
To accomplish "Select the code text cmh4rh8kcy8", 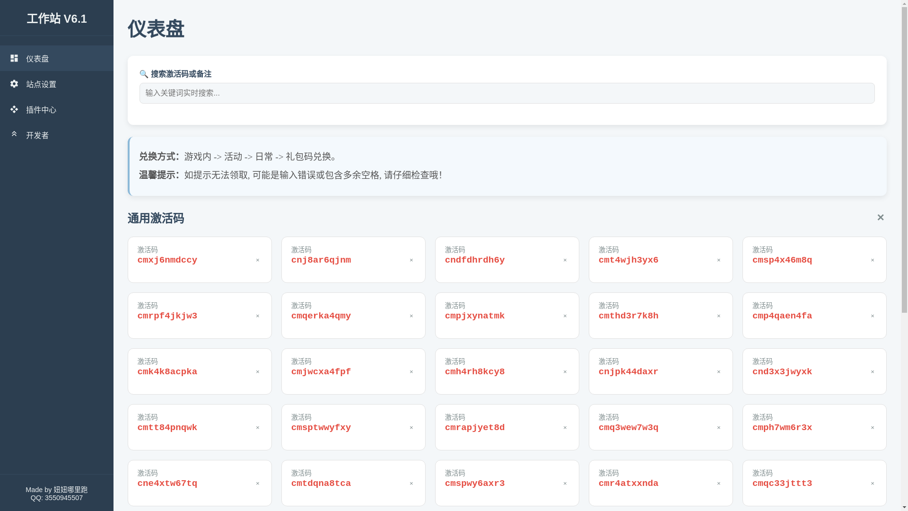I will point(475,372).
